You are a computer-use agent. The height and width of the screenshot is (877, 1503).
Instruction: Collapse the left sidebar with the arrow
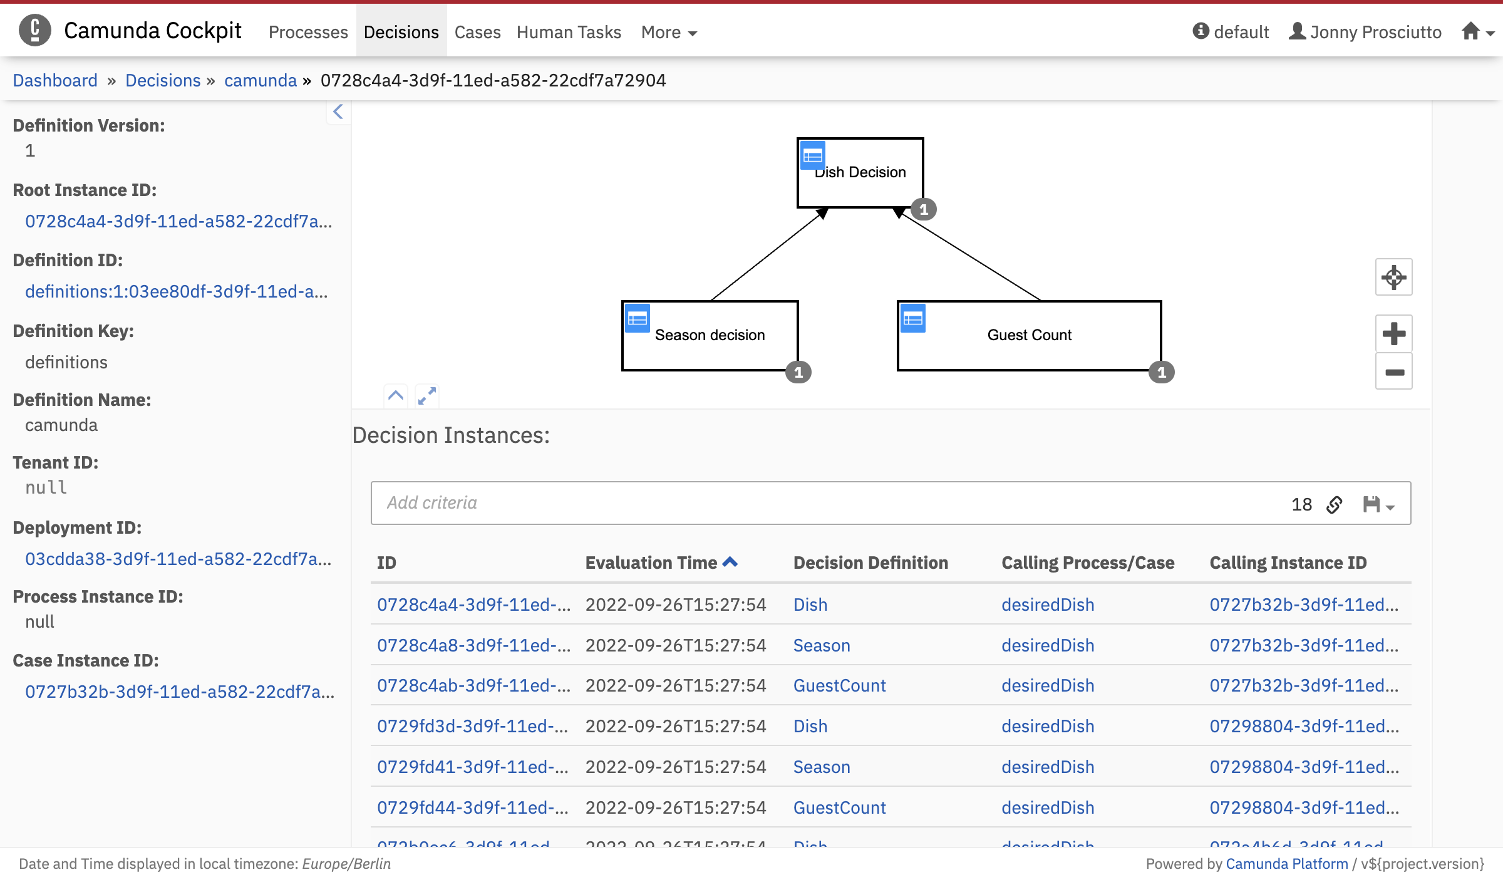click(x=338, y=112)
